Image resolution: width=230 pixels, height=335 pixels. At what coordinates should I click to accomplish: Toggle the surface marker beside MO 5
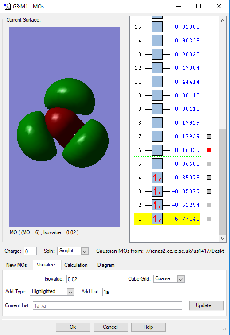[209, 164]
